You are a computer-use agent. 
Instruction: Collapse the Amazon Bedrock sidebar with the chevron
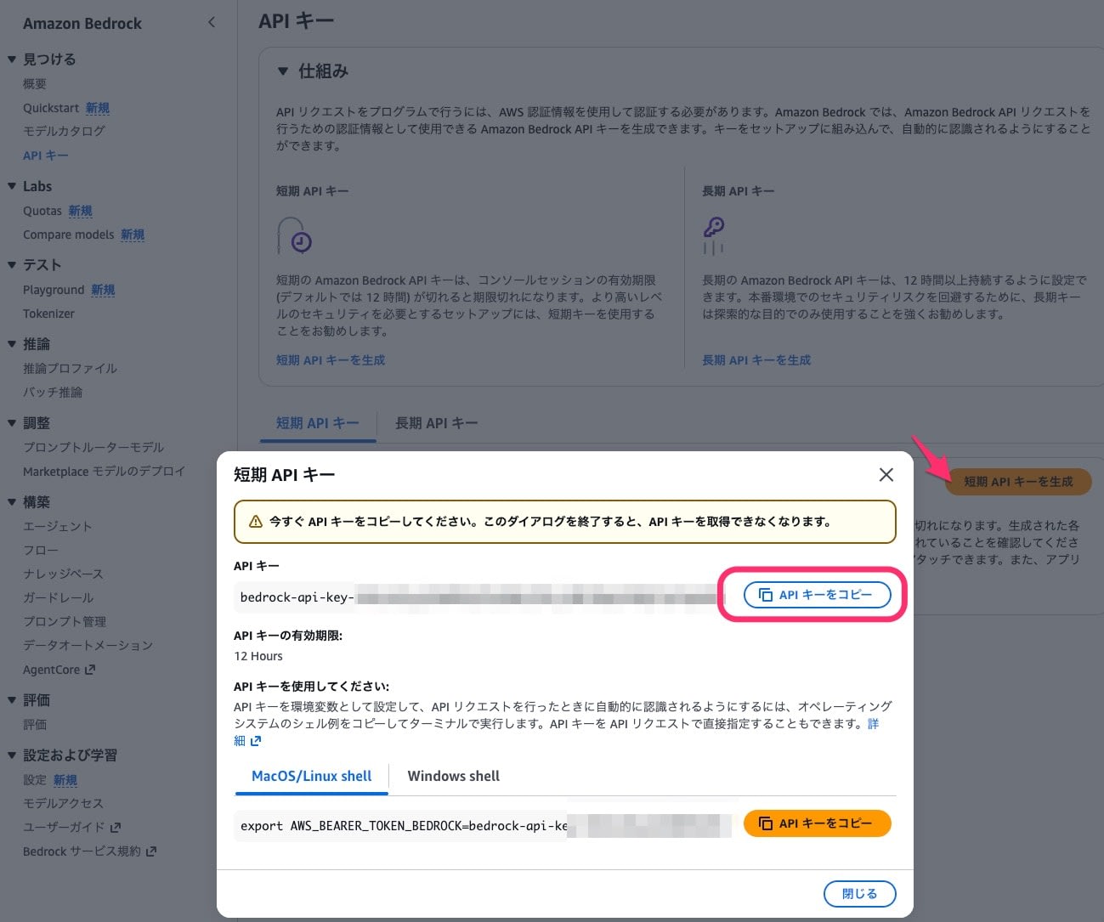tap(212, 23)
